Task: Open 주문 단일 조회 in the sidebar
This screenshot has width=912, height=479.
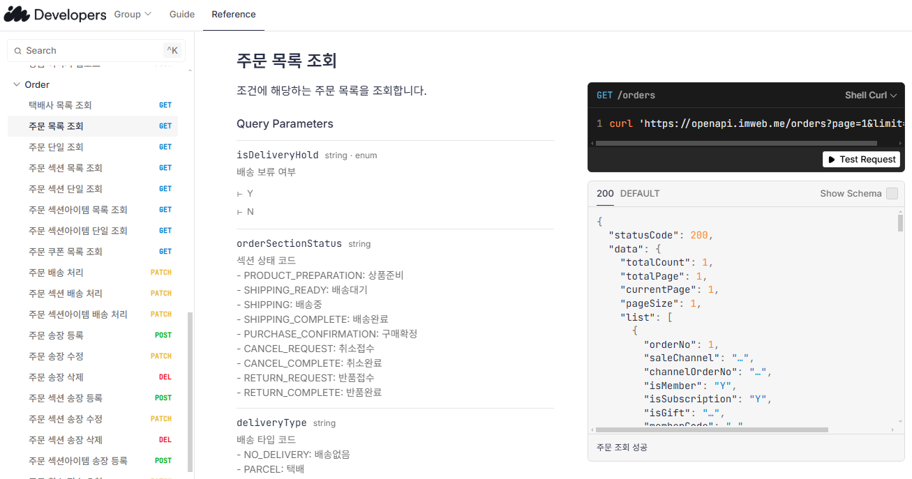Action: (x=93, y=147)
